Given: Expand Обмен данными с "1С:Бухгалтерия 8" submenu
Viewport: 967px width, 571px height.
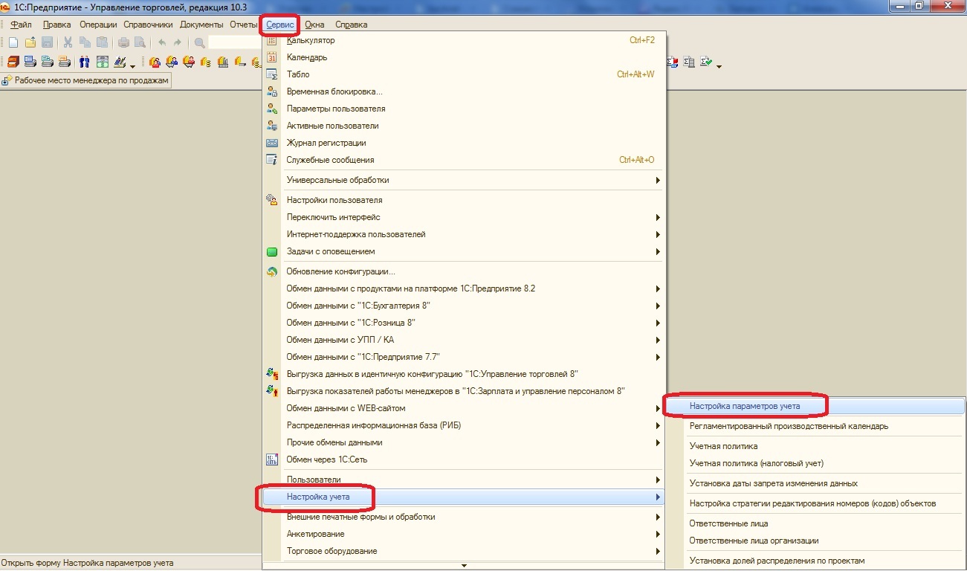Looking at the screenshot, I should pyautogui.click(x=465, y=306).
